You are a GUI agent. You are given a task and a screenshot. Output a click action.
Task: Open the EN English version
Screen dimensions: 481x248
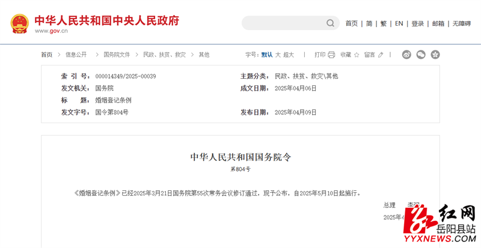click(x=399, y=23)
